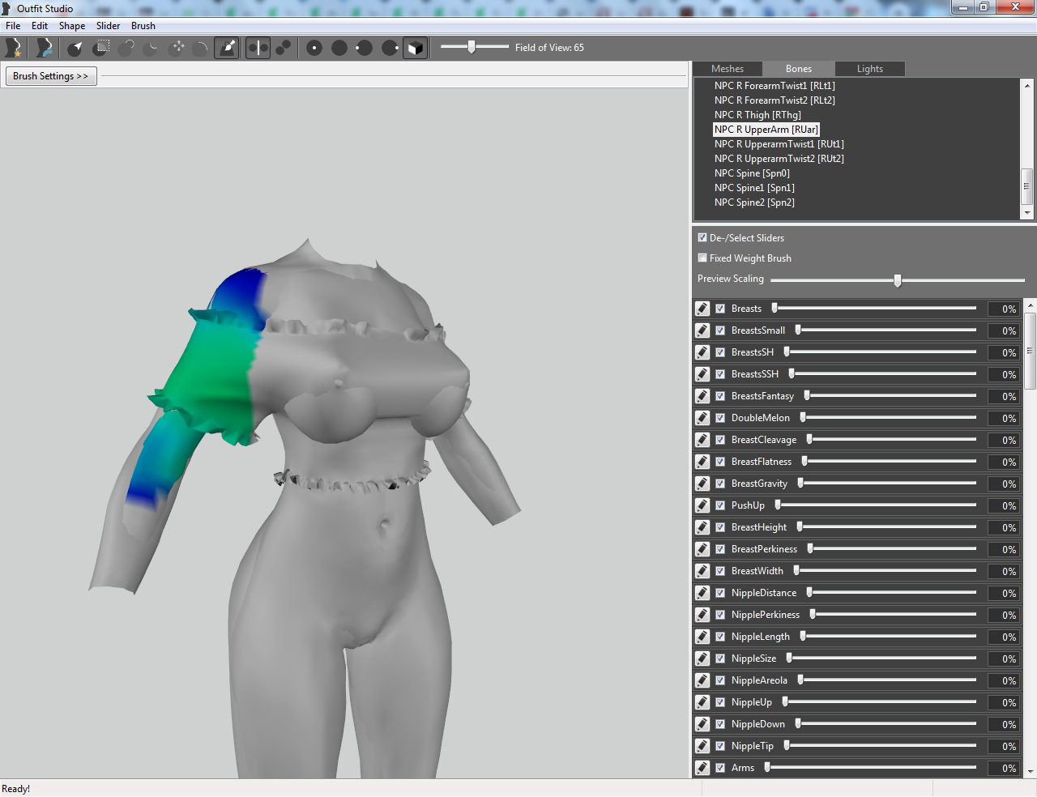Click the edit pencil icon beside Breasts slider

click(x=702, y=309)
